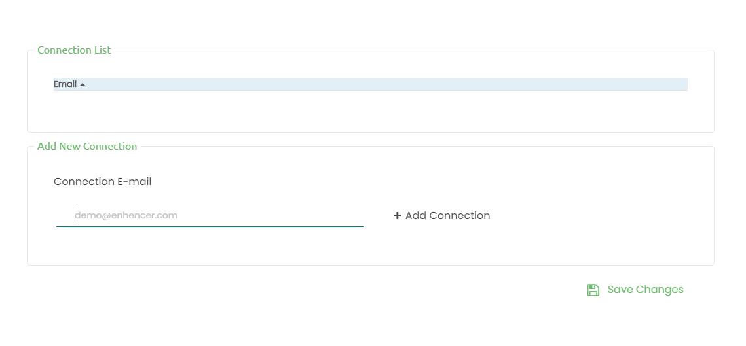Click the Save Changes text
The width and height of the screenshot is (746, 346).
[x=646, y=290]
